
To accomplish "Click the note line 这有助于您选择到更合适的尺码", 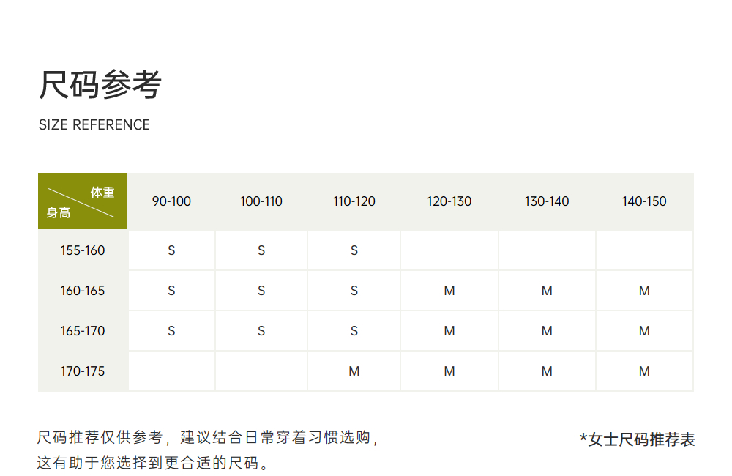I will click(153, 463).
